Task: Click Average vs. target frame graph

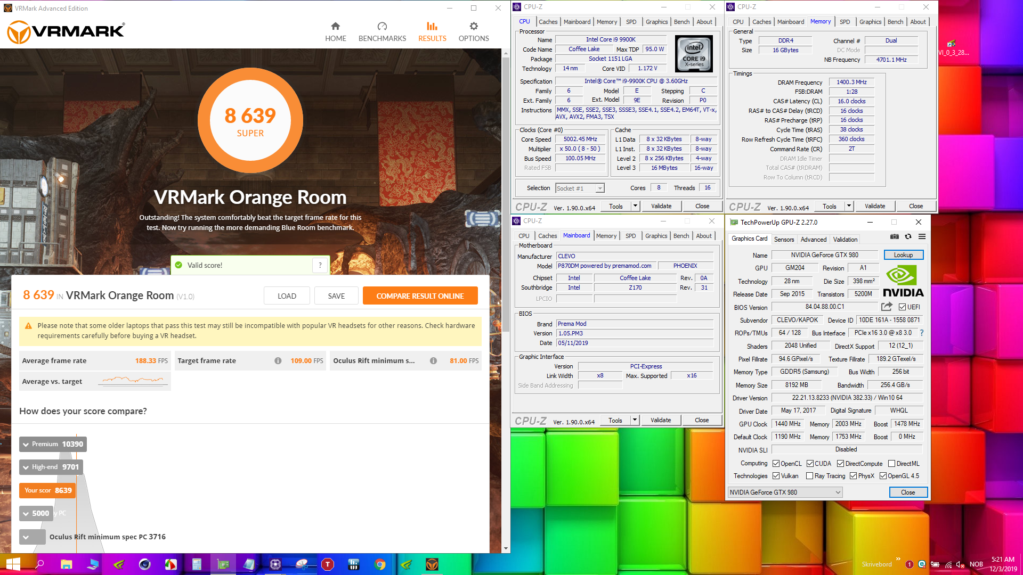Action: (x=133, y=380)
